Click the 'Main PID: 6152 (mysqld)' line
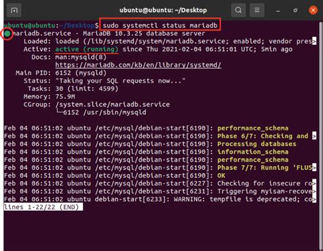323x251 pixels. tap(61, 73)
